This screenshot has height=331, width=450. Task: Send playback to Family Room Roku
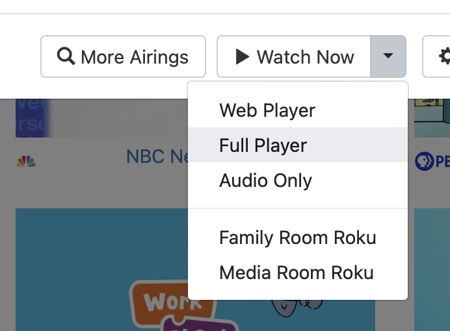point(297,238)
